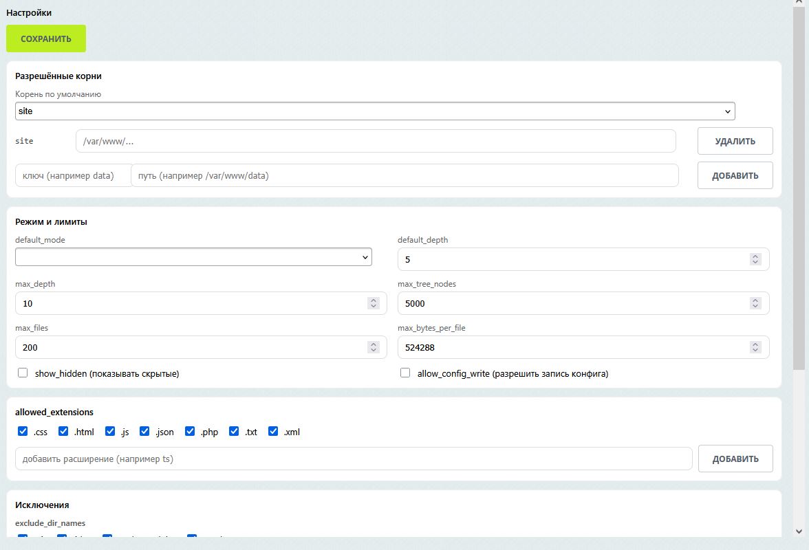
Task: Click the ключ (например data) input
Action: coord(73,175)
